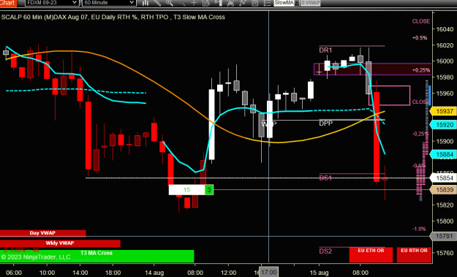This screenshot has height=277, width=457.
Task: Click the -1.0% level label
Action: (x=419, y=229)
